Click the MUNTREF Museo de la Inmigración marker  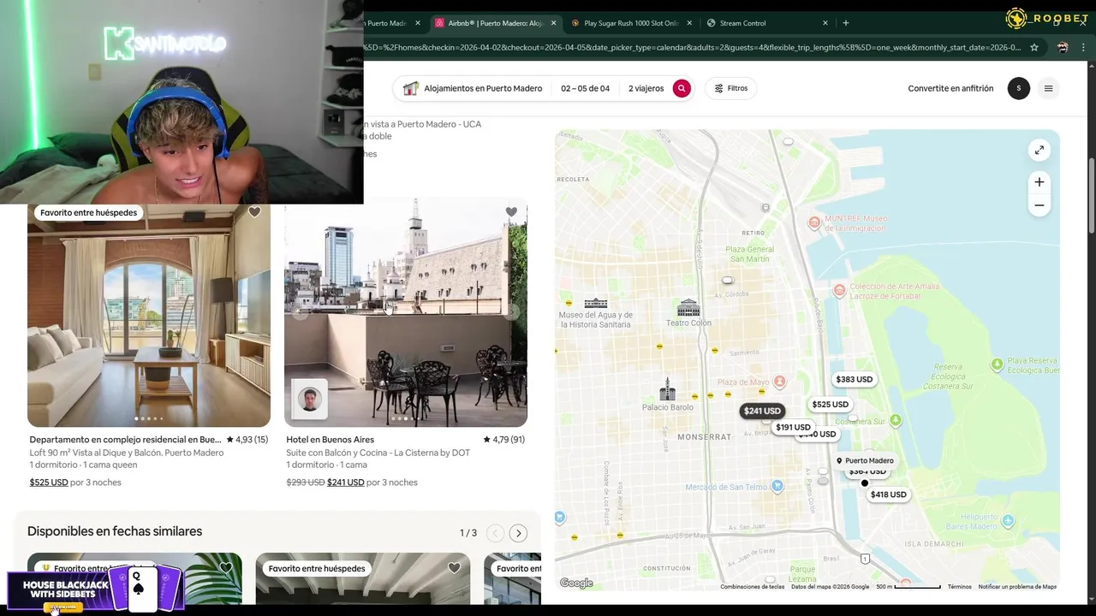[x=814, y=223]
